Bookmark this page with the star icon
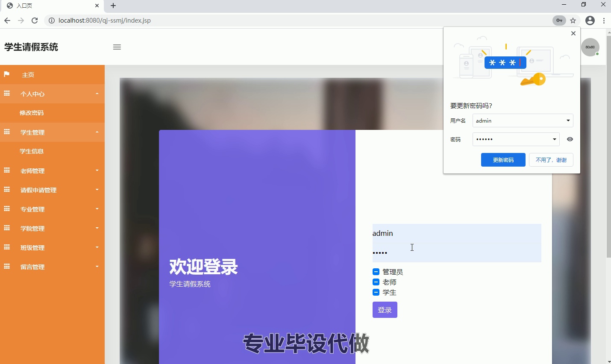611x364 pixels. [573, 21]
